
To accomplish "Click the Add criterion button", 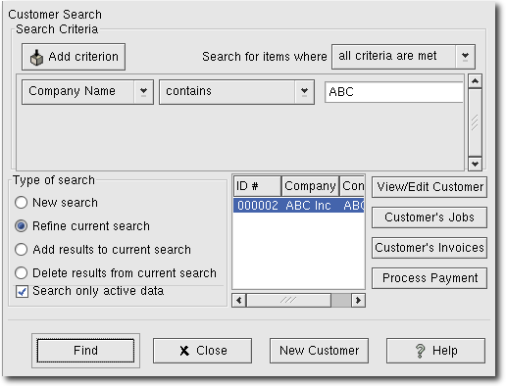I will point(74,57).
